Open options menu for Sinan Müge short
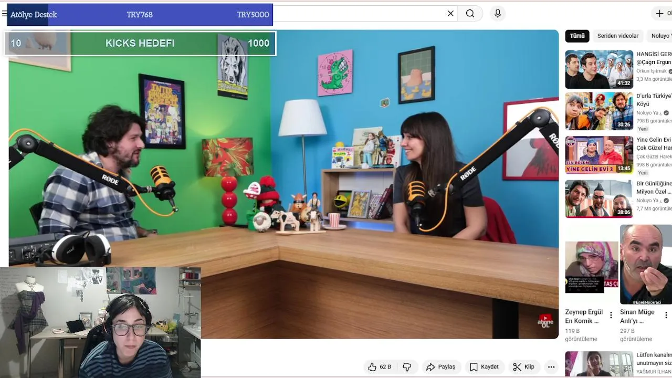The width and height of the screenshot is (672, 378). tap(666, 315)
